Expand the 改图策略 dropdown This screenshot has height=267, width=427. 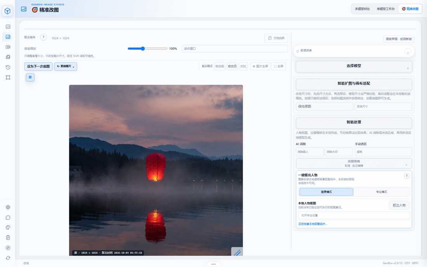354,163
